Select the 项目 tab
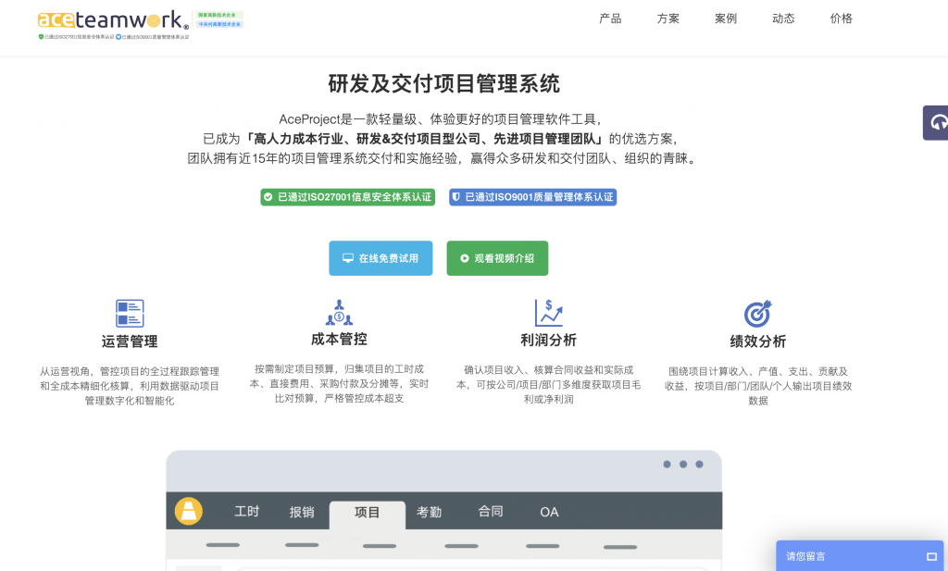Viewport: 948px width, 571px height. click(367, 513)
